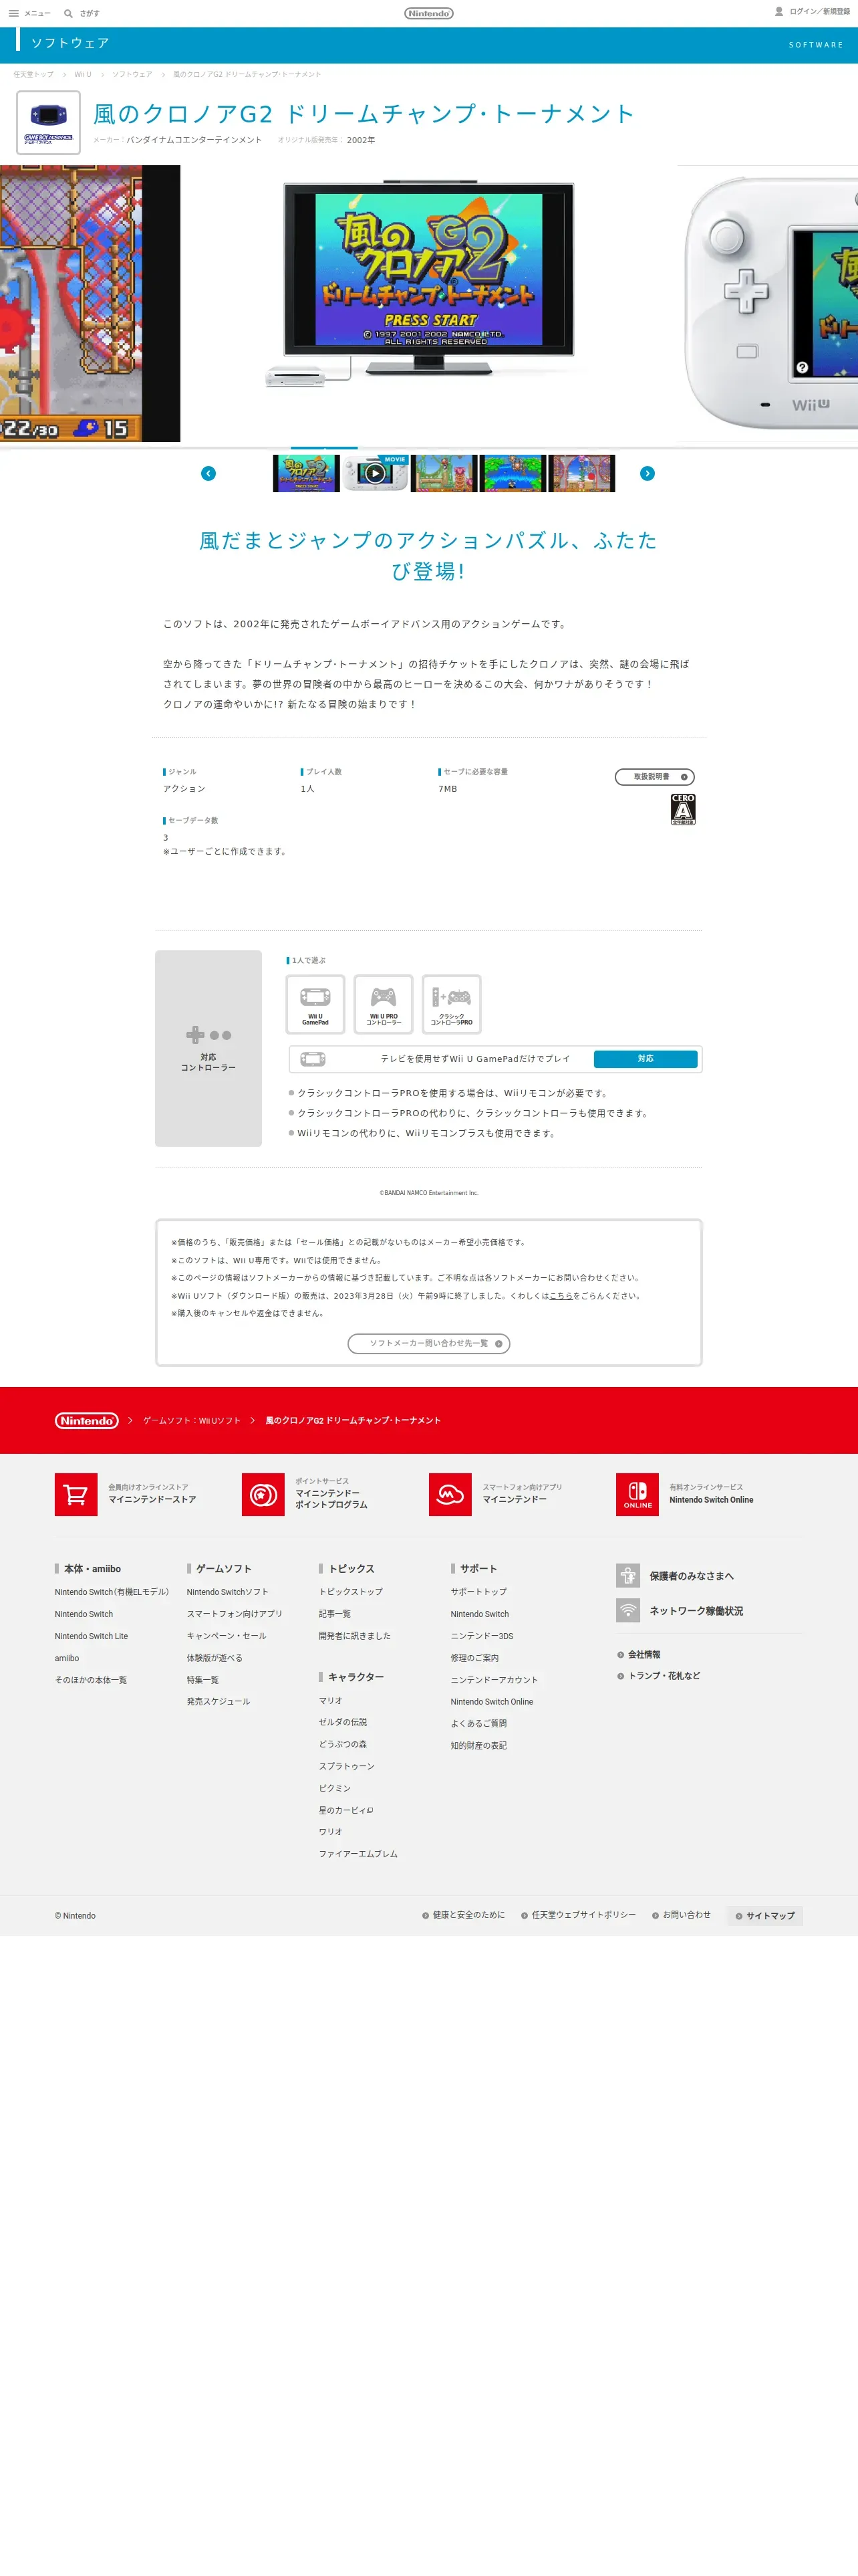Viewport: 858px width, 2576px height.
Task: Open the サポート footer heading
Action: [x=478, y=1569]
